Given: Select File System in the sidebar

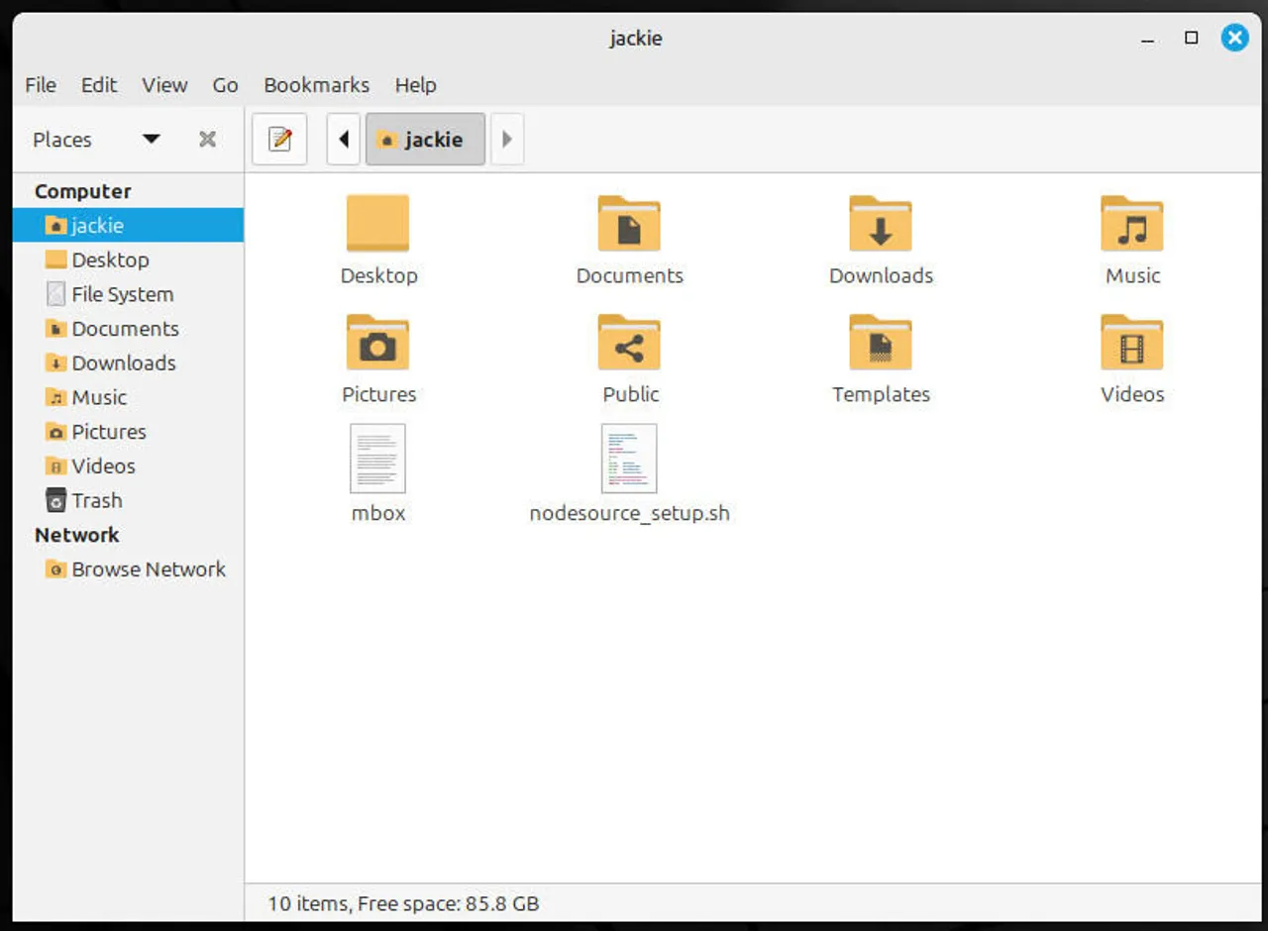Looking at the screenshot, I should tap(122, 294).
